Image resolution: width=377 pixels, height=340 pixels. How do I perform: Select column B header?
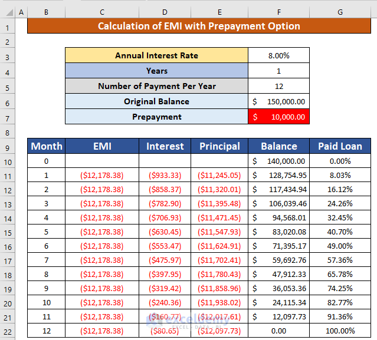pyautogui.click(x=46, y=12)
